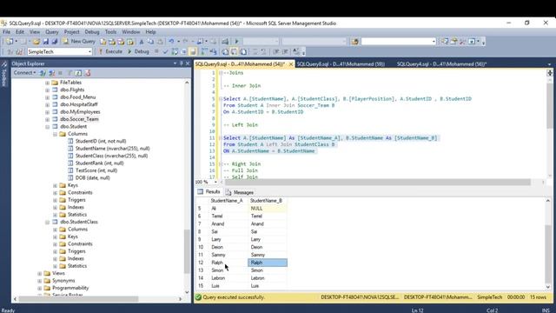Parse the query with the checkmark icon
The width and height of the screenshot is (556, 313).
[165, 52]
